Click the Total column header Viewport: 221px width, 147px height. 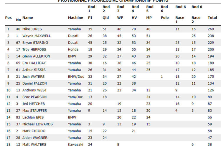pyautogui.click(x=212, y=18)
